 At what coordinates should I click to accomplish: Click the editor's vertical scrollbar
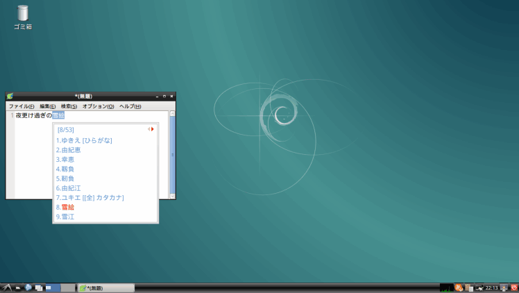(173, 155)
